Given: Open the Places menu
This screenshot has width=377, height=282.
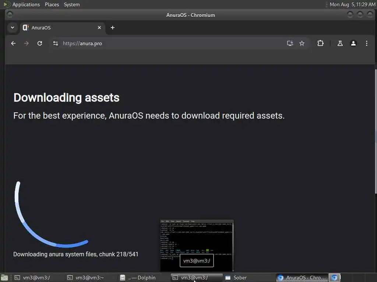Looking at the screenshot, I should [52, 4].
